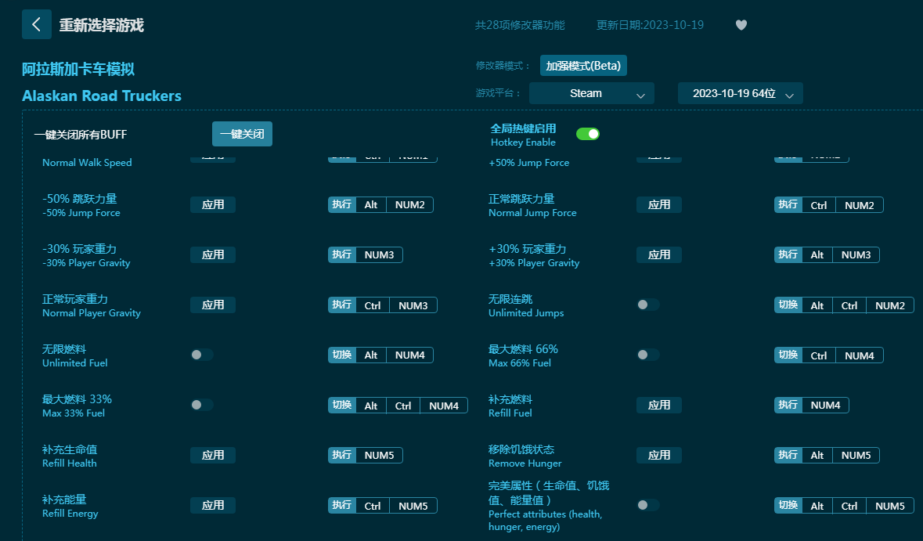Select the 加强模式(Beta) mode button
The height and width of the screenshot is (541, 923).
point(583,66)
